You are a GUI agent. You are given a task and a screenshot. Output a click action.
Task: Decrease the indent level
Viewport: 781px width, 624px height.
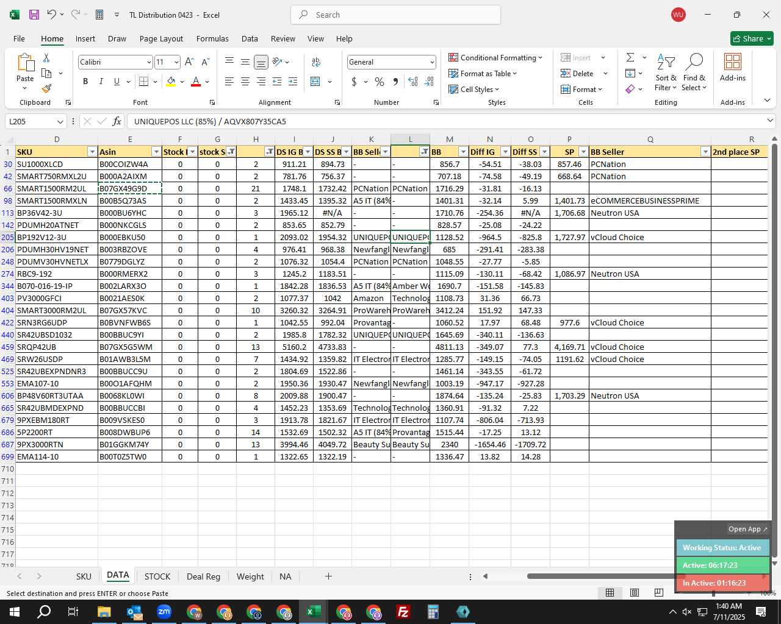click(277, 82)
